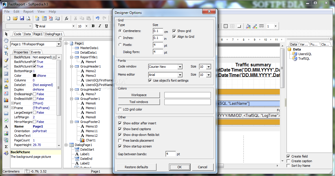Select the Edit Text tool
Viewport: 335px width, 176px height.
pyautogui.click(x=6, y=54)
